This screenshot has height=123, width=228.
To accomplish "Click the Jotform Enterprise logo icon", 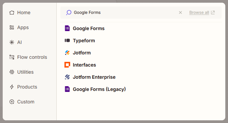I will (x=67, y=77).
